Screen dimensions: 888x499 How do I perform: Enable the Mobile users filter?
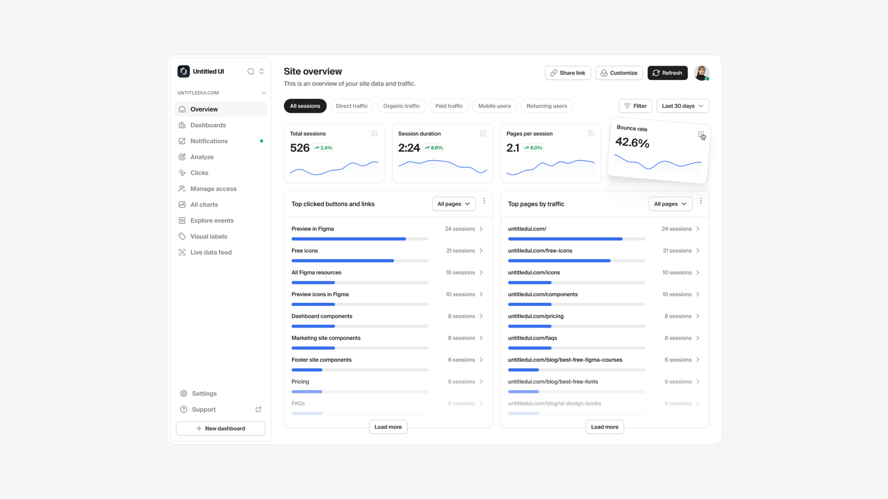(494, 106)
